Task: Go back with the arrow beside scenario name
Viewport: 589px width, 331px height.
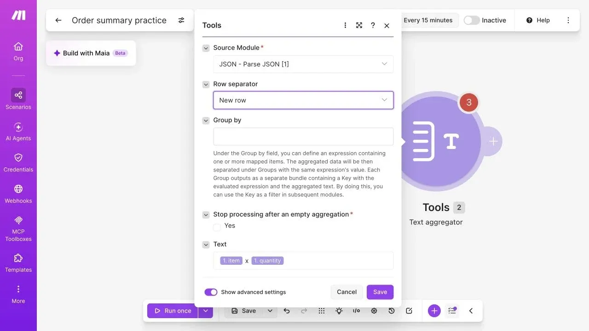Action: click(x=58, y=20)
